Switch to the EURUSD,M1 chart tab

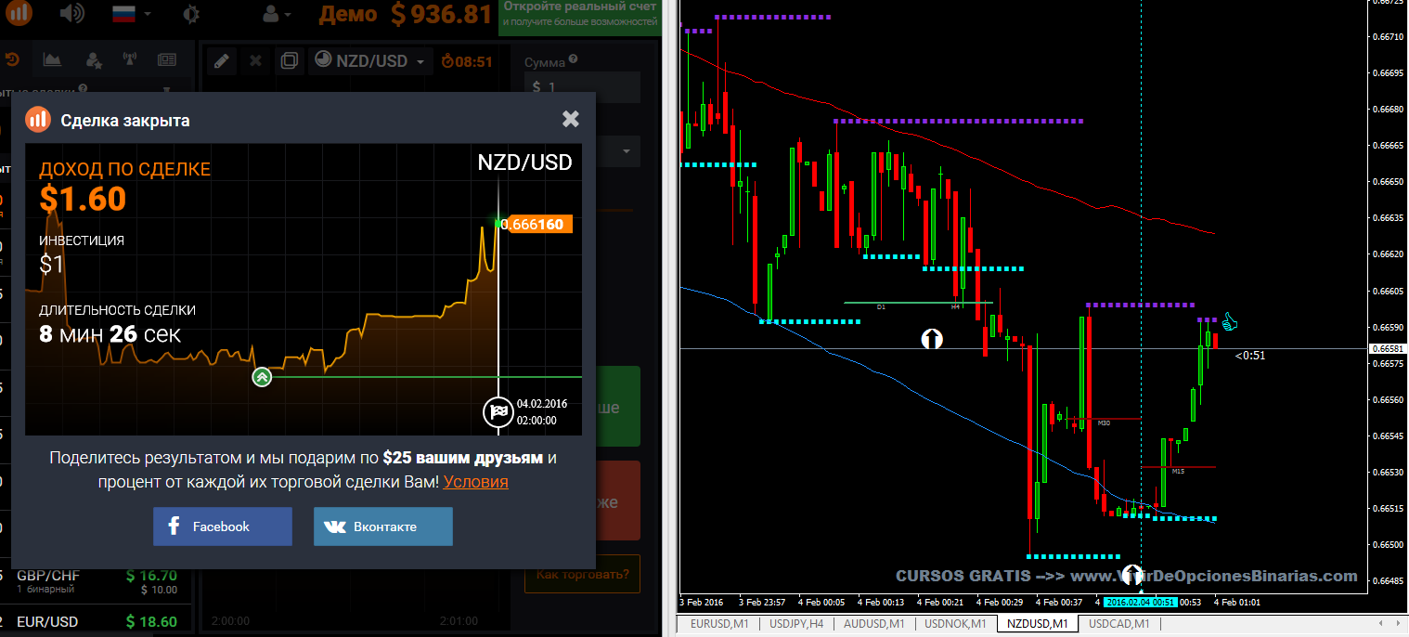pos(719,624)
